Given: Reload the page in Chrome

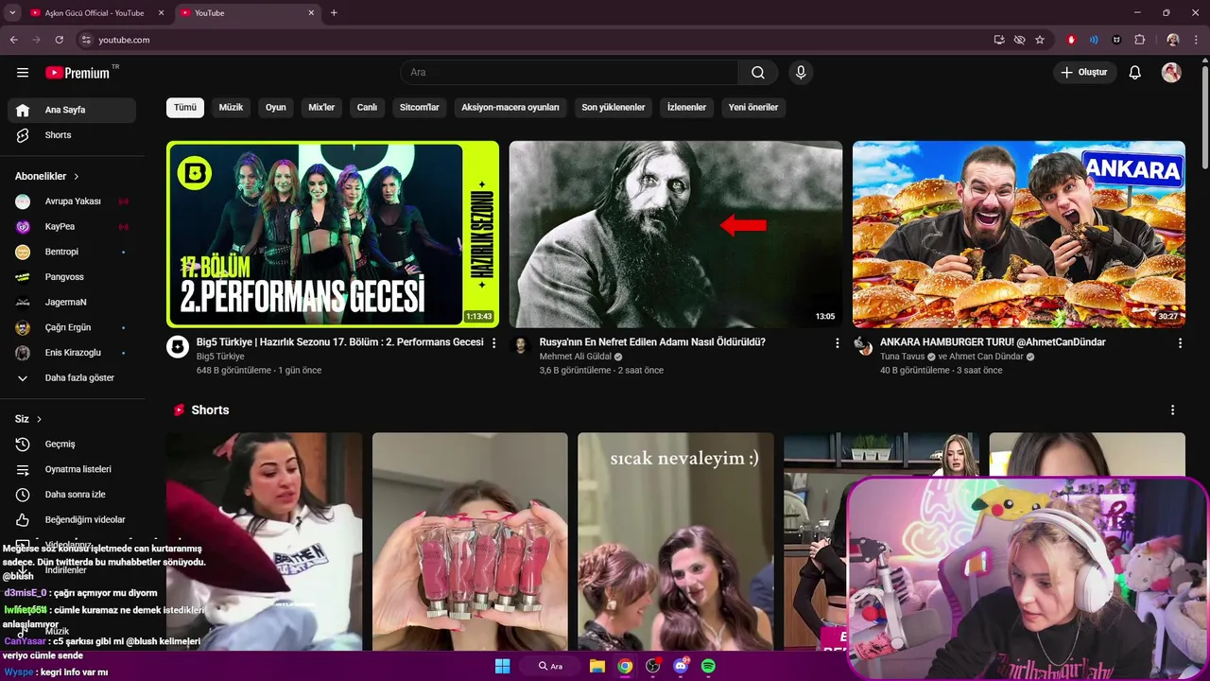Looking at the screenshot, I should coord(59,40).
